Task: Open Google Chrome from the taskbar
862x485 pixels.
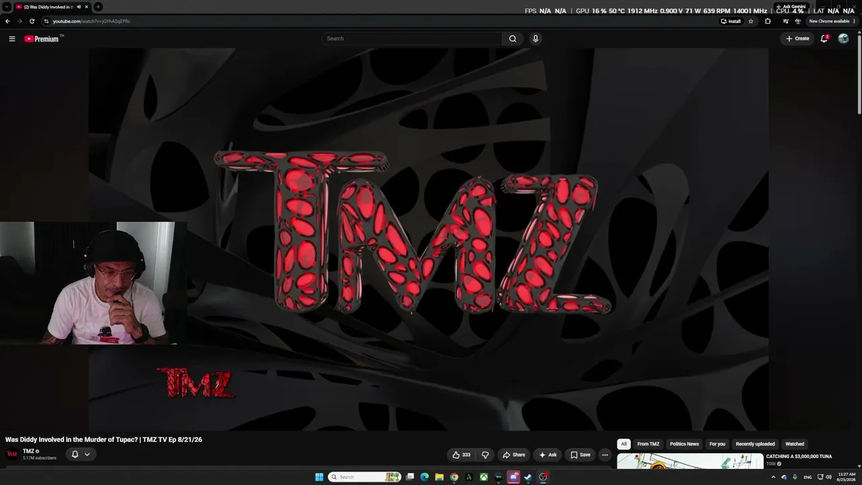Action: [x=454, y=477]
